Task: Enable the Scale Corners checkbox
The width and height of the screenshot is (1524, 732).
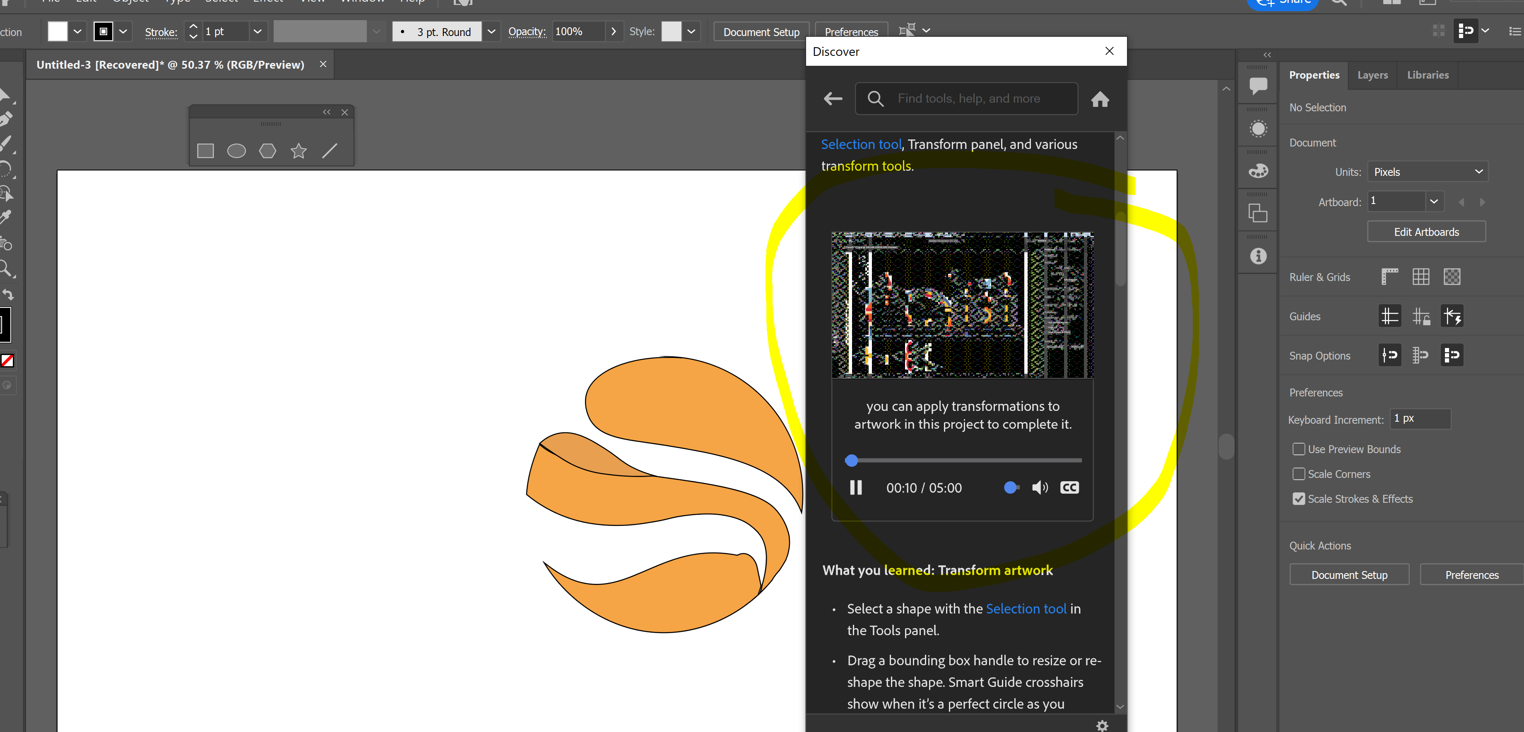Action: (x=1299, y=474)
